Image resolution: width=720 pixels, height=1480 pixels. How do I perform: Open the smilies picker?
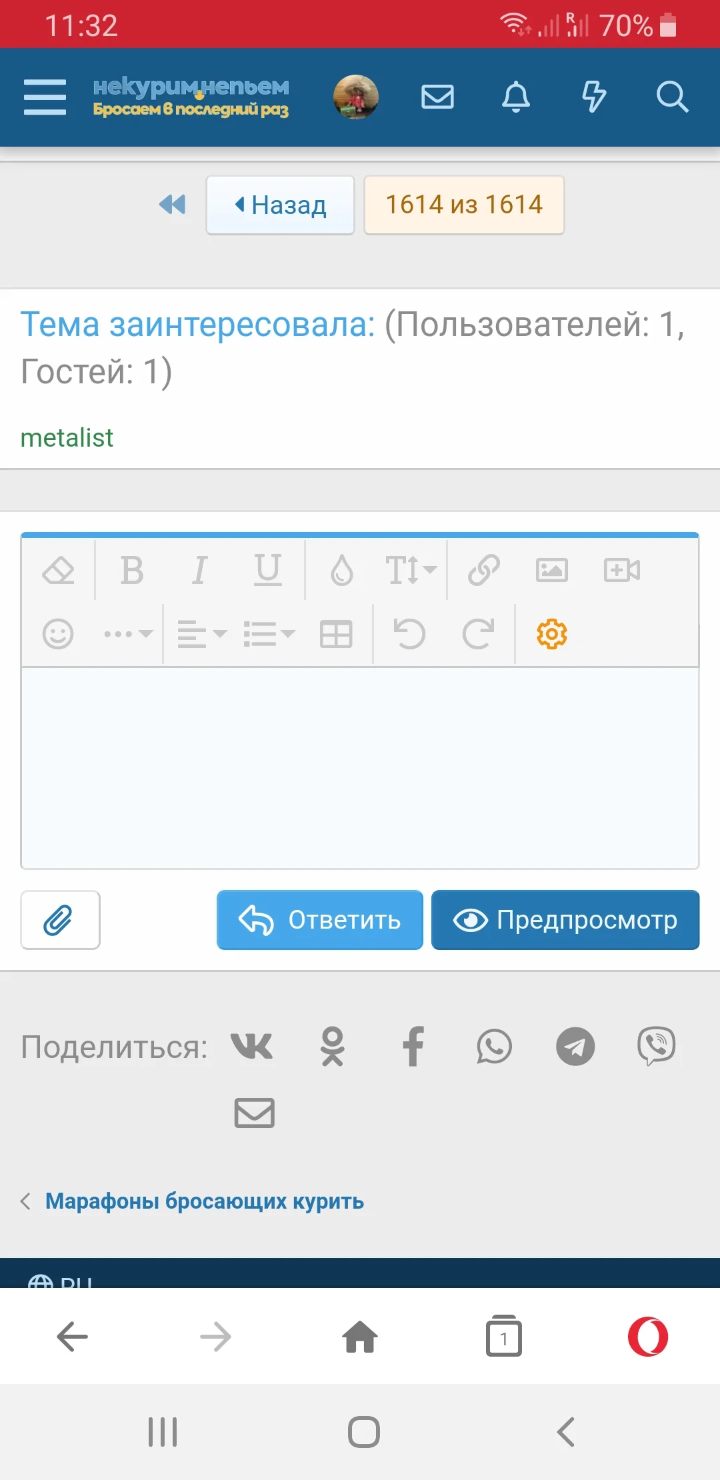click(x=58, y=633)
